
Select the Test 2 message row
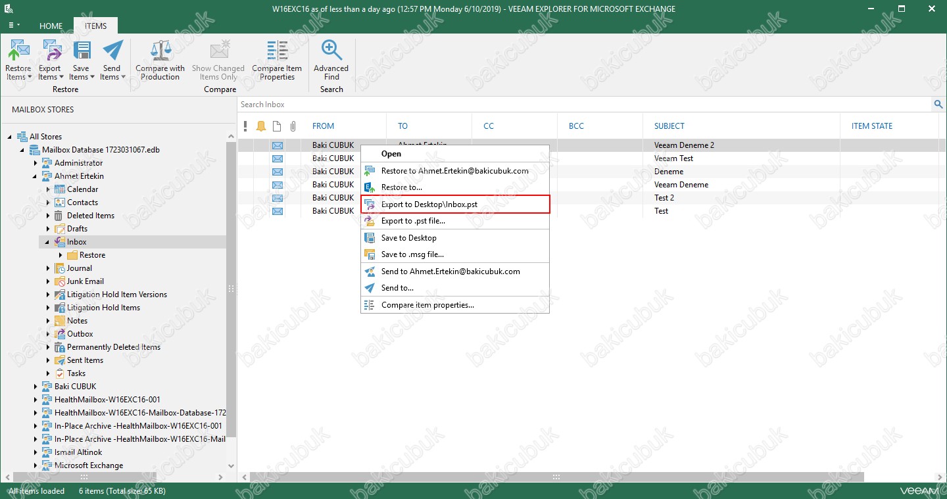589,198
